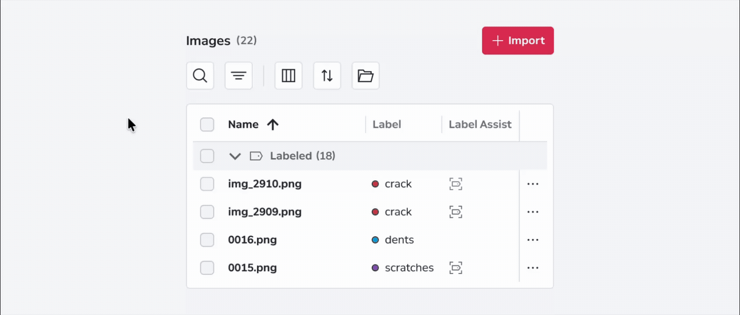This screenshot has width=740, height=315.
Task: Click the Import button
Action: (x=518, y=41)
